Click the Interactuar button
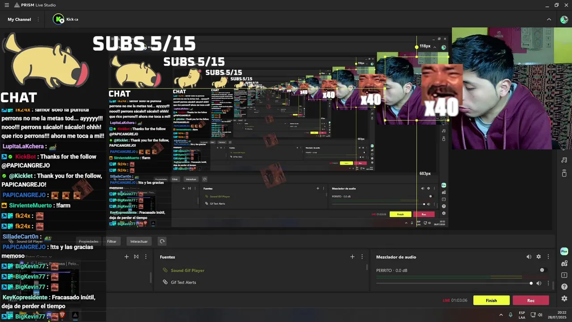The height and width of the screenshot is (322, 572). (x=139, y=241)
